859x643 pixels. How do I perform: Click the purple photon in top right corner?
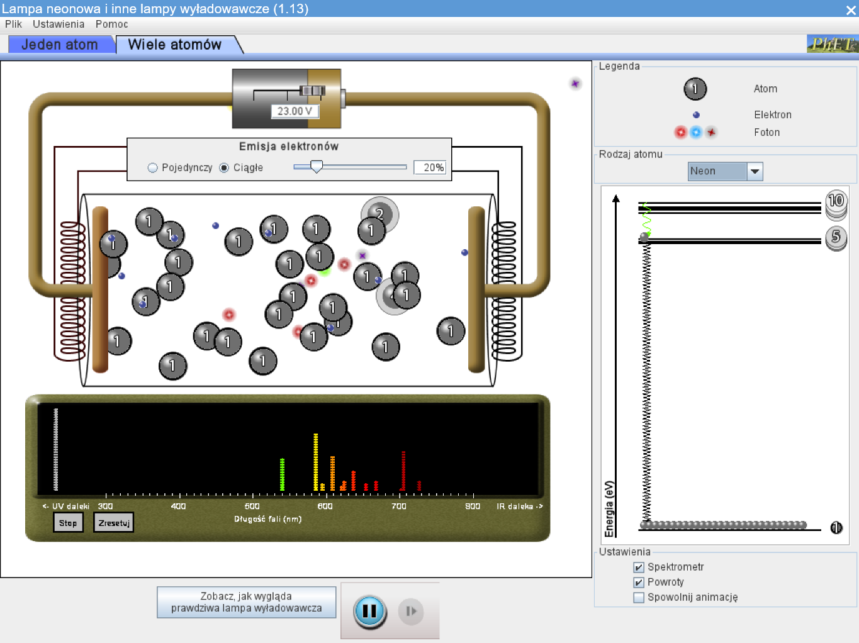[x=575, y=84]
